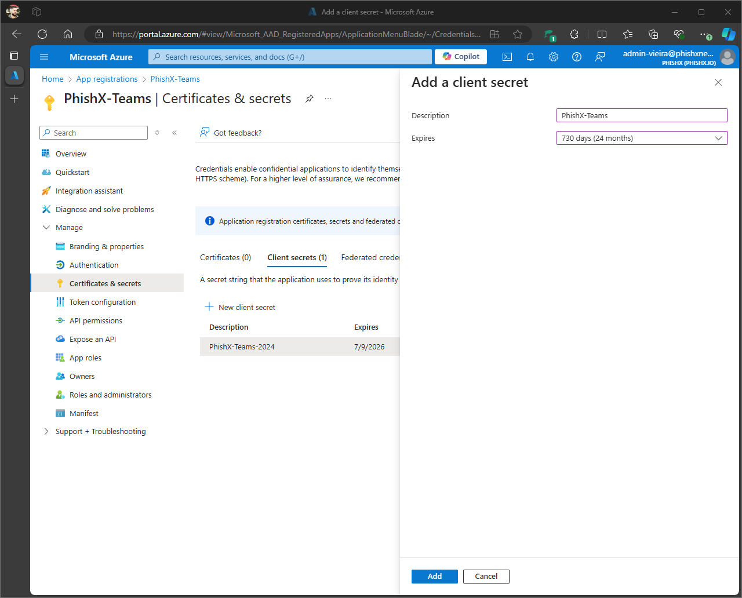Close the Add a client secret panel

pos(718,82)
